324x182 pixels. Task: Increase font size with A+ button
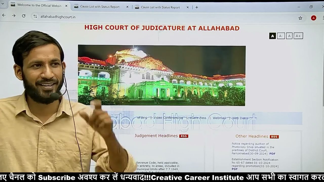point(298,36)
